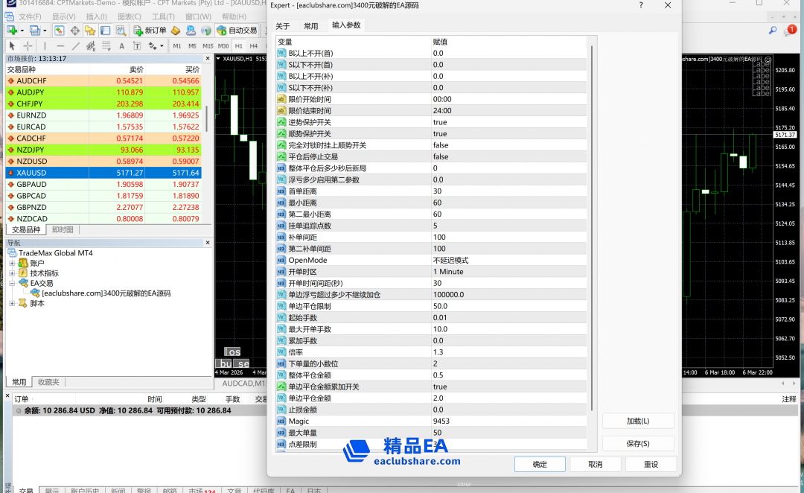Click the 确定 button
The height and width of the screenshot is (493, 804).
pos(540,465)
